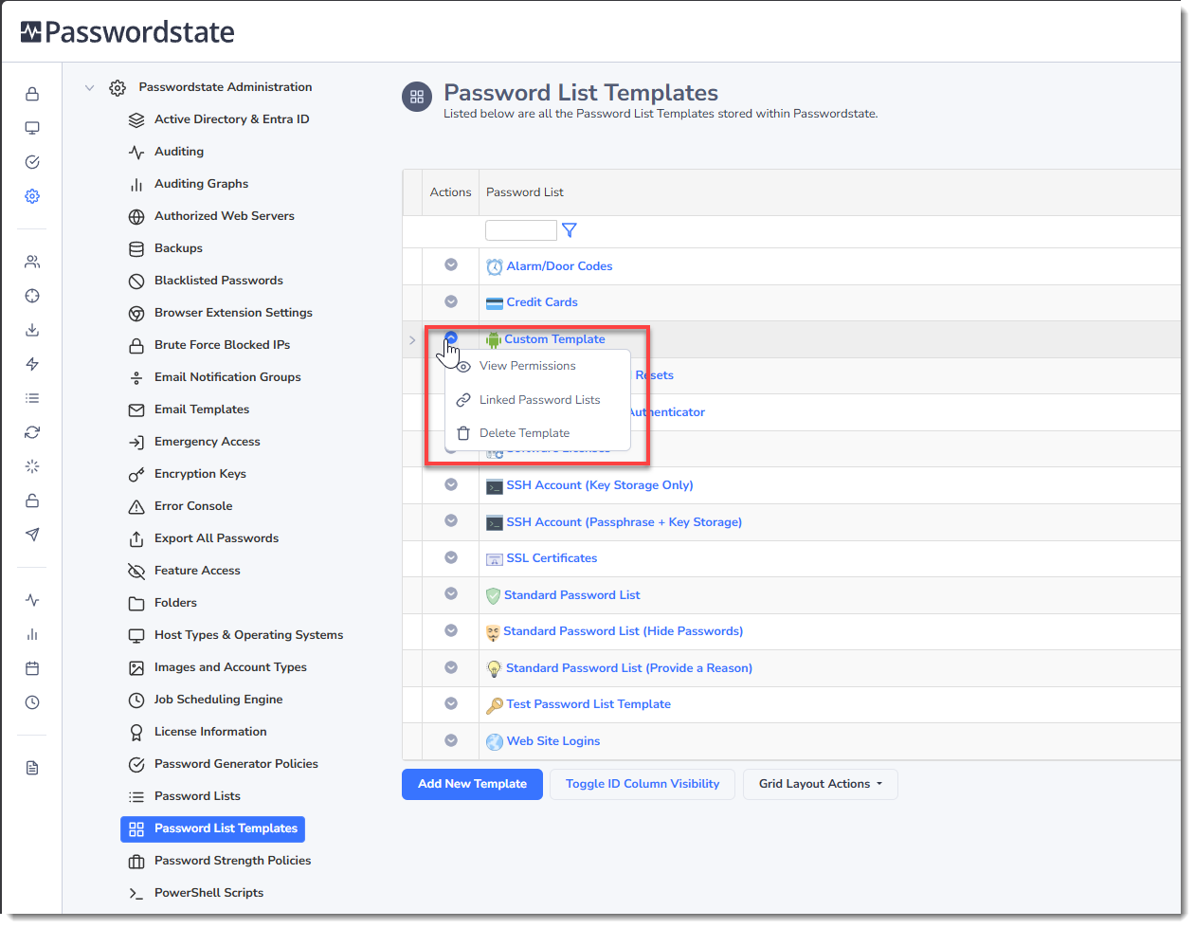This screenshot has width=1195, height=928.
Task: Open License Information
Action: 210,732
